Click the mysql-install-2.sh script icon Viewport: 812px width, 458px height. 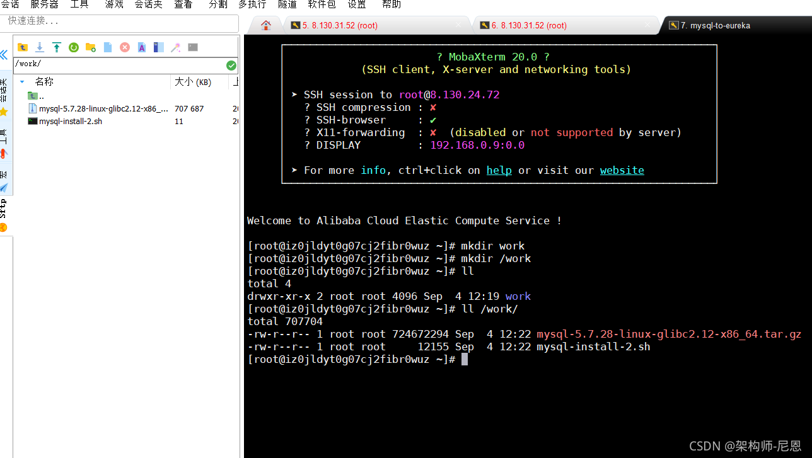(33, 121)
